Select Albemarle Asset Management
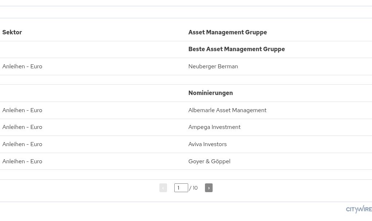 coord(227,110)
